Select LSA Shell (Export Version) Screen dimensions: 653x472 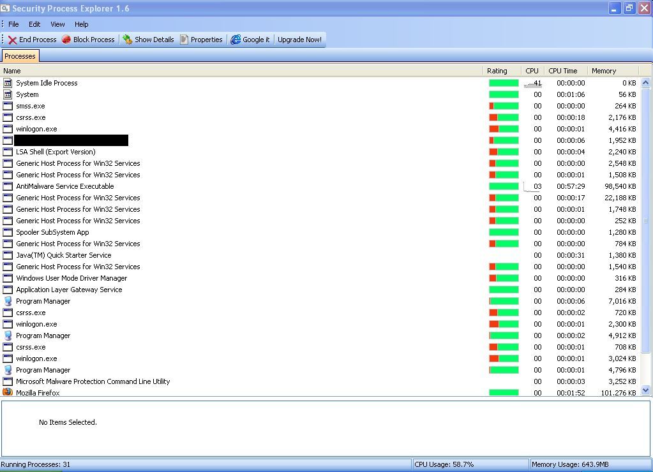[x=320, y=152]
